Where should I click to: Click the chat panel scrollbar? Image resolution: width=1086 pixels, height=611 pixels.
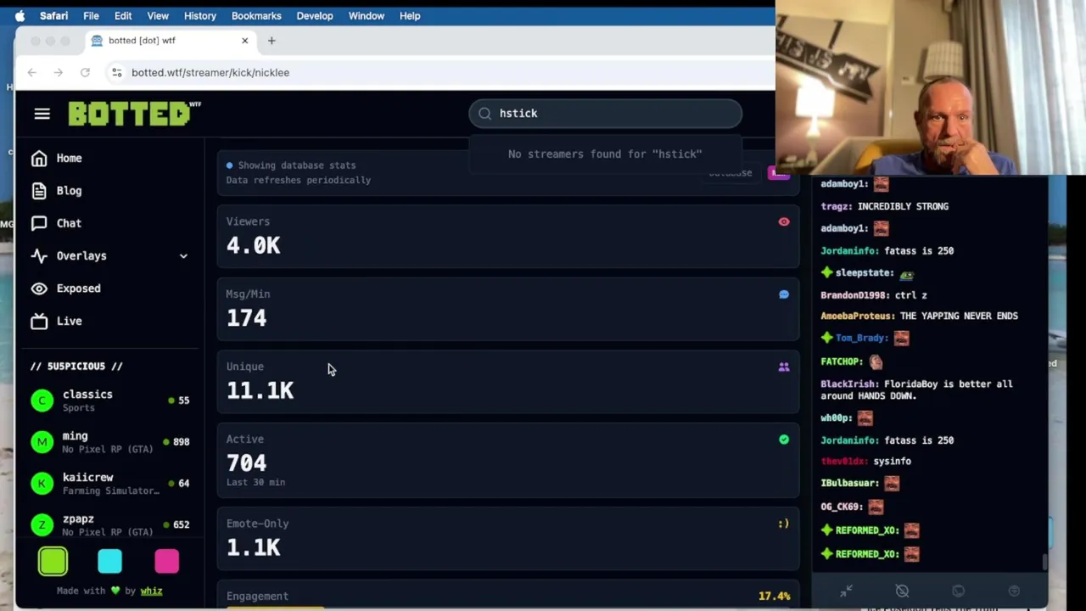pos(1044,562)
